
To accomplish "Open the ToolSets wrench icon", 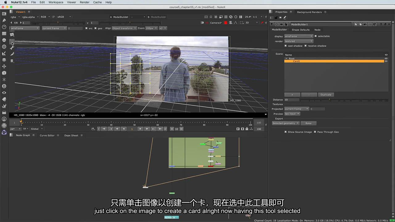I will (x=4, y=106).
